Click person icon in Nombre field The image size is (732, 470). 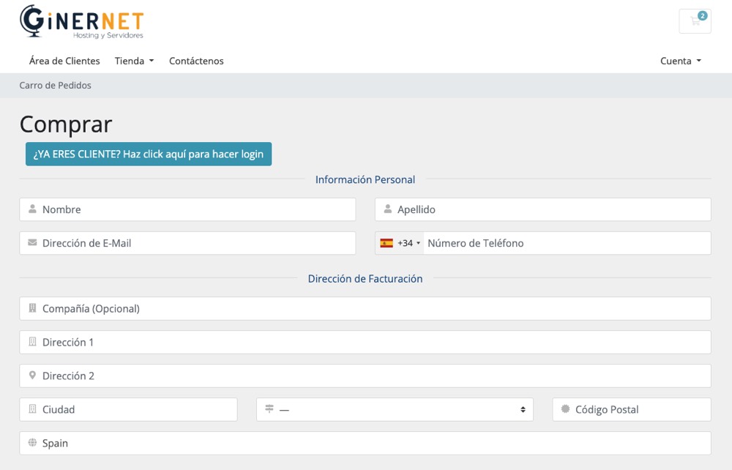coord(32,209)
